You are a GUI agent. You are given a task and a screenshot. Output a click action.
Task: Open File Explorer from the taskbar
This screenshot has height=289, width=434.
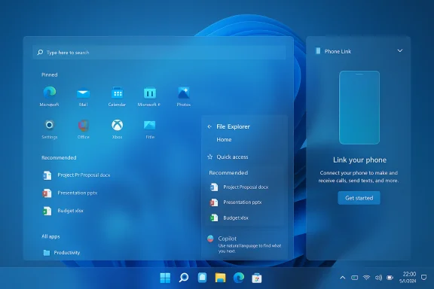(221, 278)
